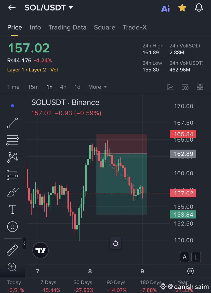Image resolution: width=211 pixels, height=293 pixels.
Task: Click the 157.02 current price axis label
Action: 183,193
